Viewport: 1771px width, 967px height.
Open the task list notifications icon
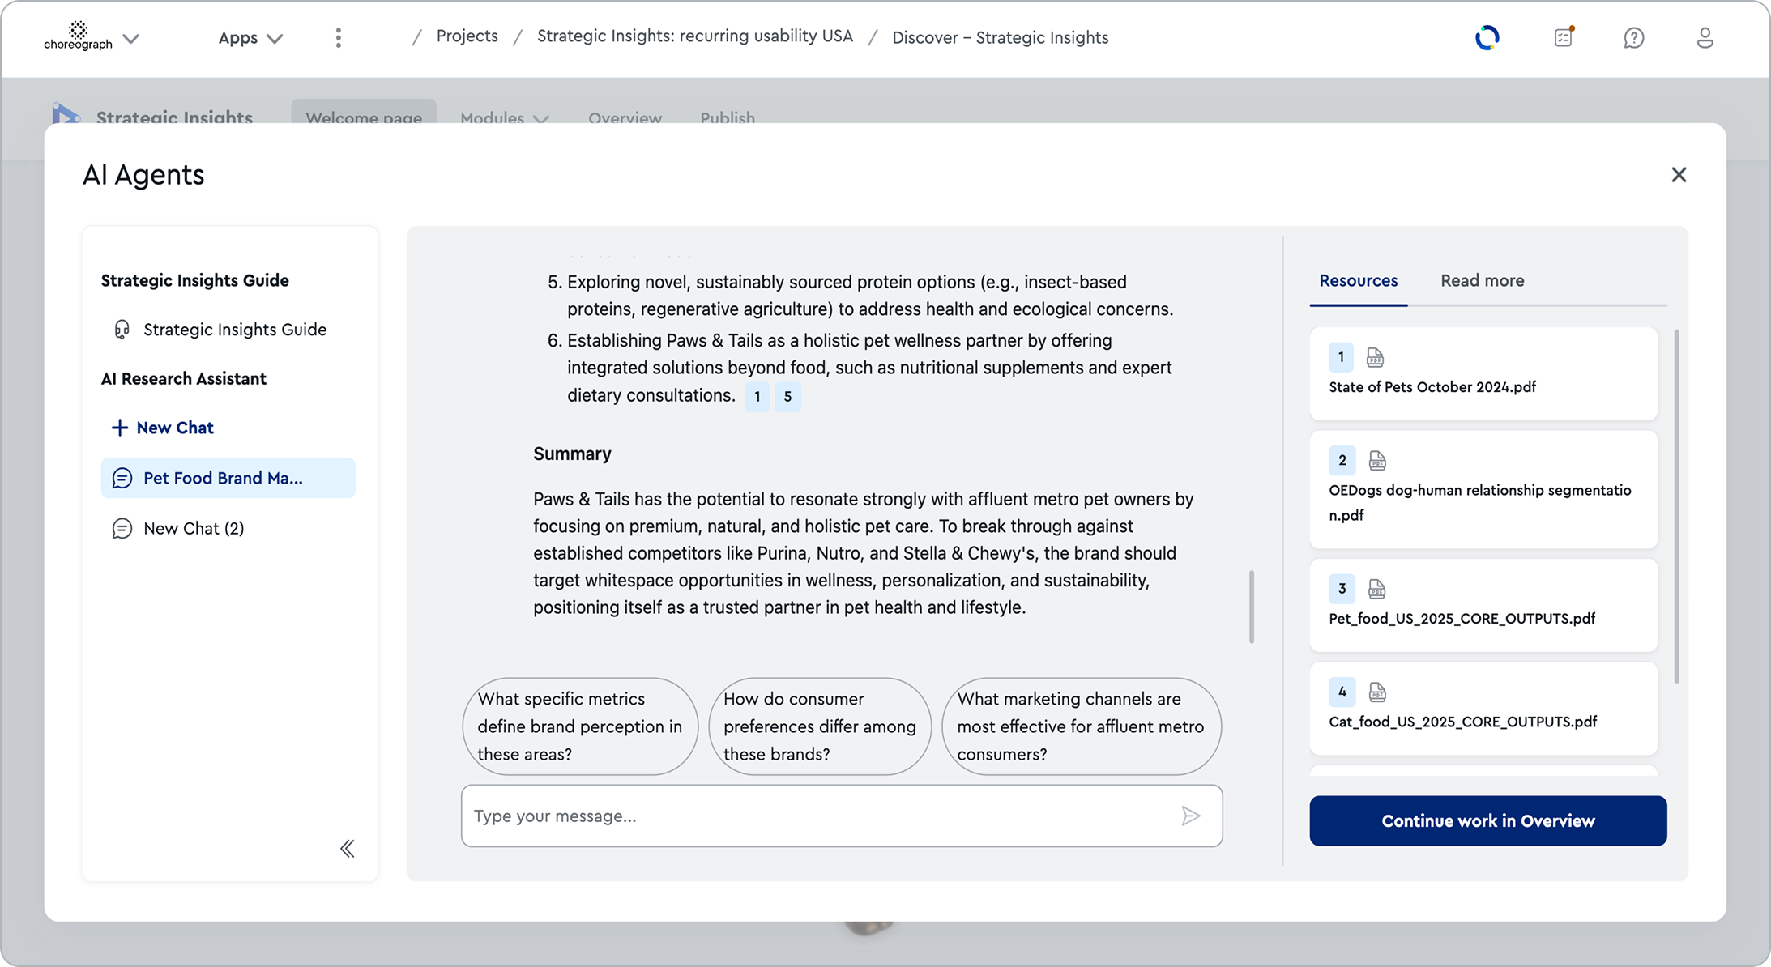click(1564, 37)
